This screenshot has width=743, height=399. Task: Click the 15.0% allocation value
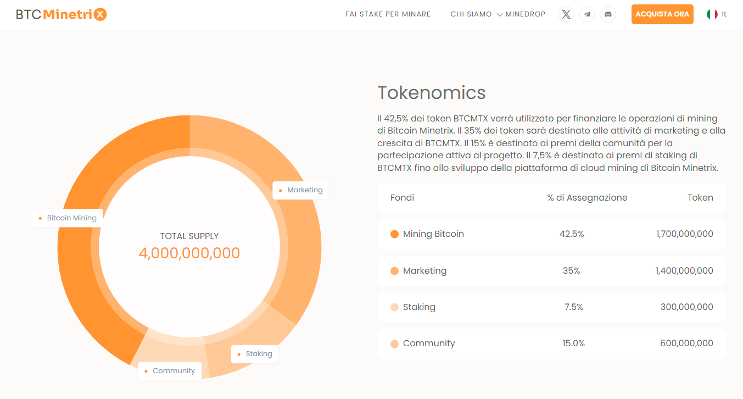(x=573, y=343)
